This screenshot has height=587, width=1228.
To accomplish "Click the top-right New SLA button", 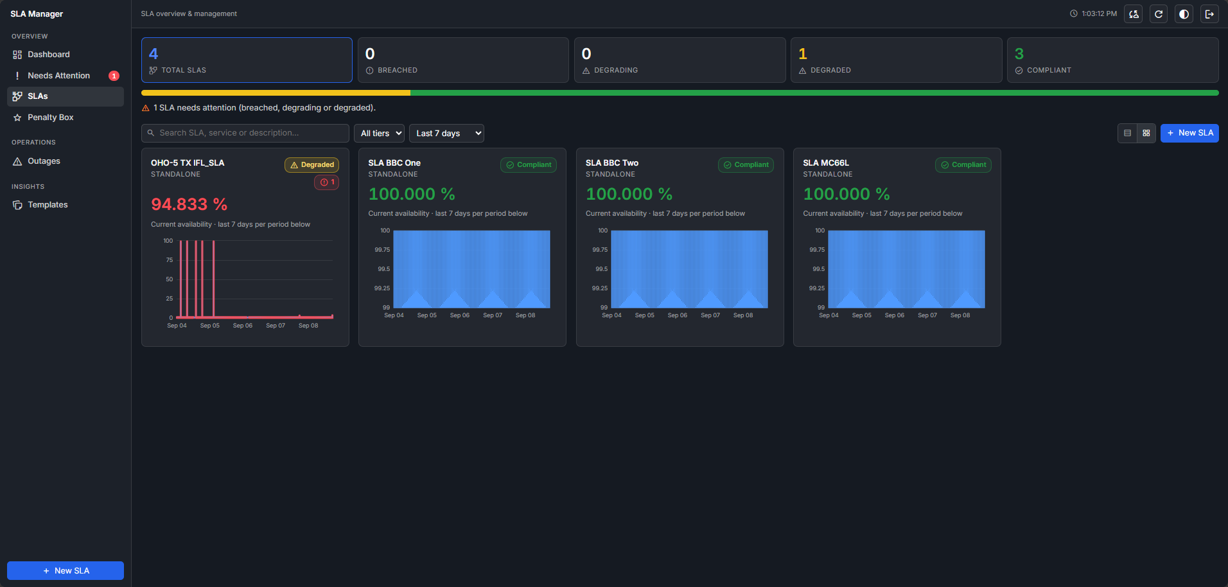I will coord(1189,133).
